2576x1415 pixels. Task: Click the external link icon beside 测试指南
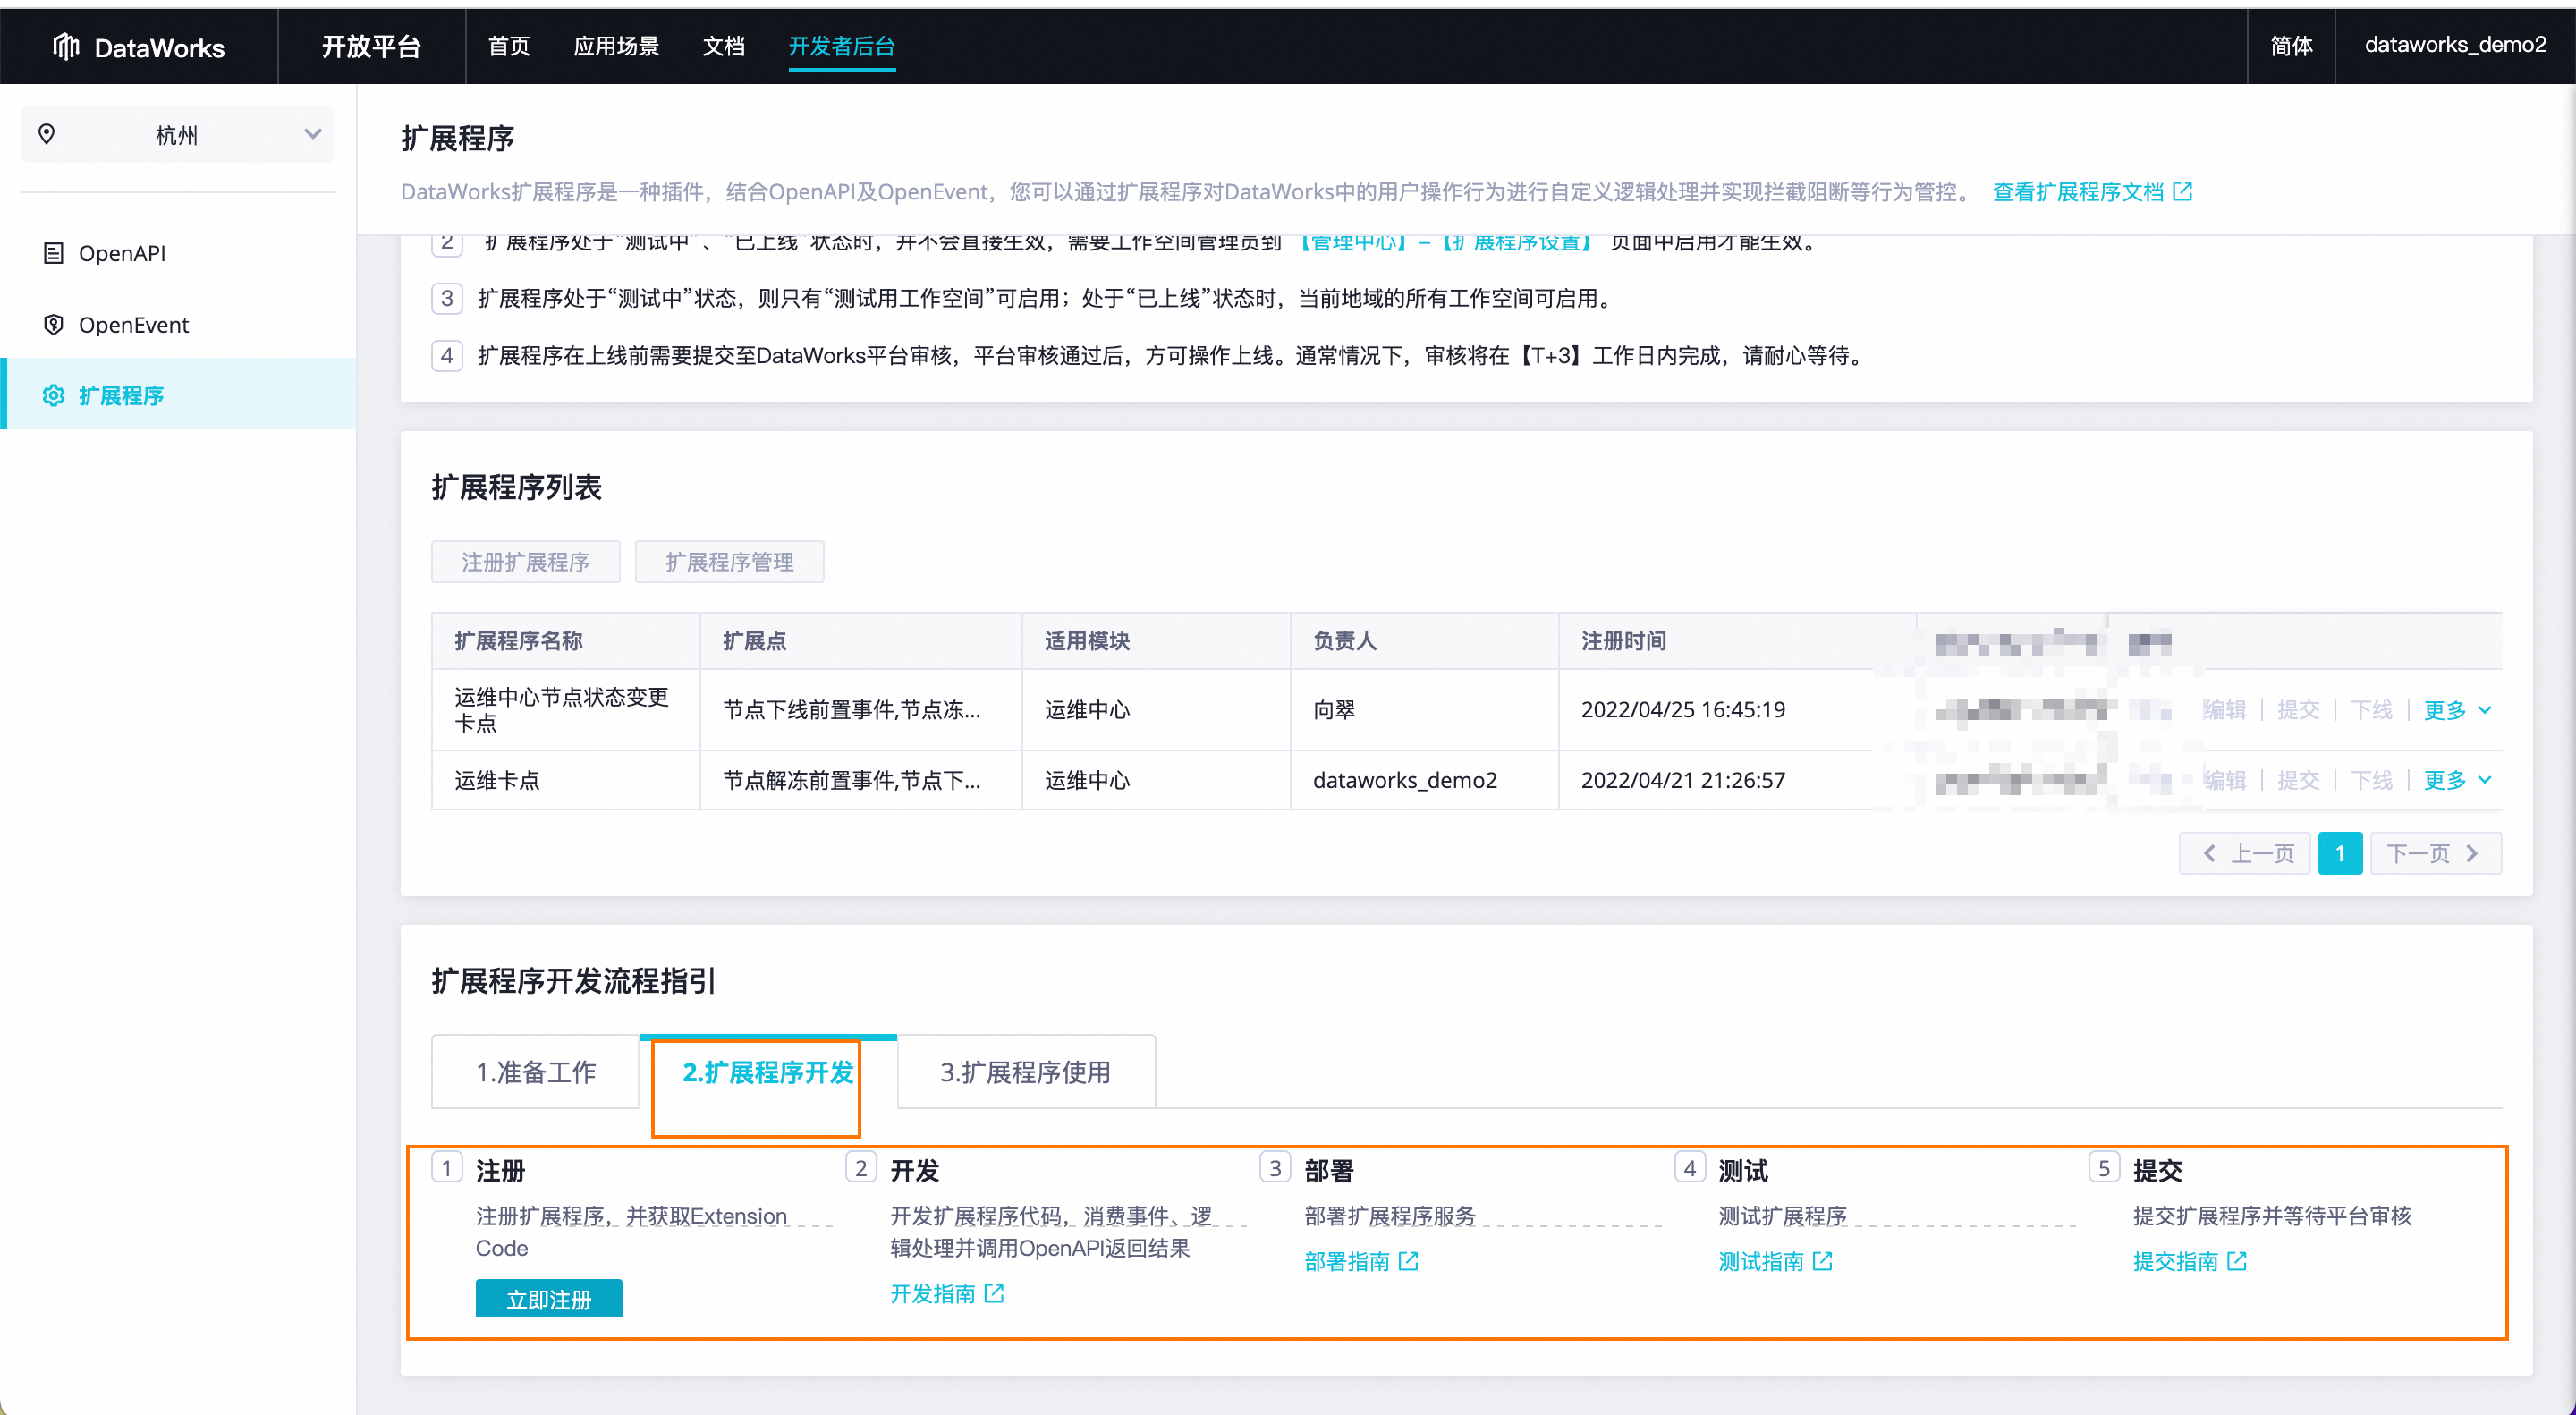coord(1822,1261)
